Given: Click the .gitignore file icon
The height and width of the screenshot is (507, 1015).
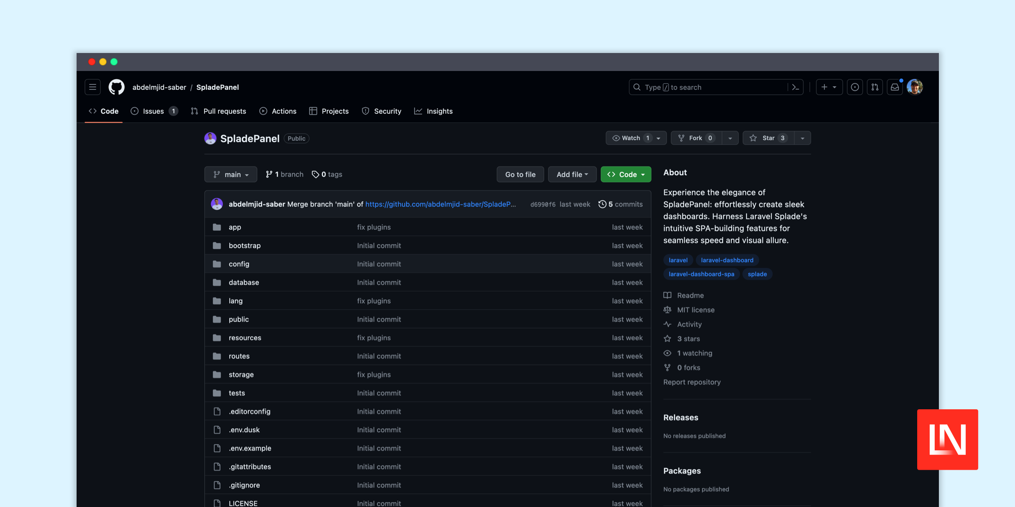Looking at the screenshot, I should pyautogui.click(x=217, y=485).
